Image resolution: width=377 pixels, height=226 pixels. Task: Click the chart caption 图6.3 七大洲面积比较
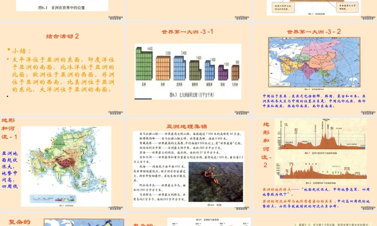click(x=192, y=95)
